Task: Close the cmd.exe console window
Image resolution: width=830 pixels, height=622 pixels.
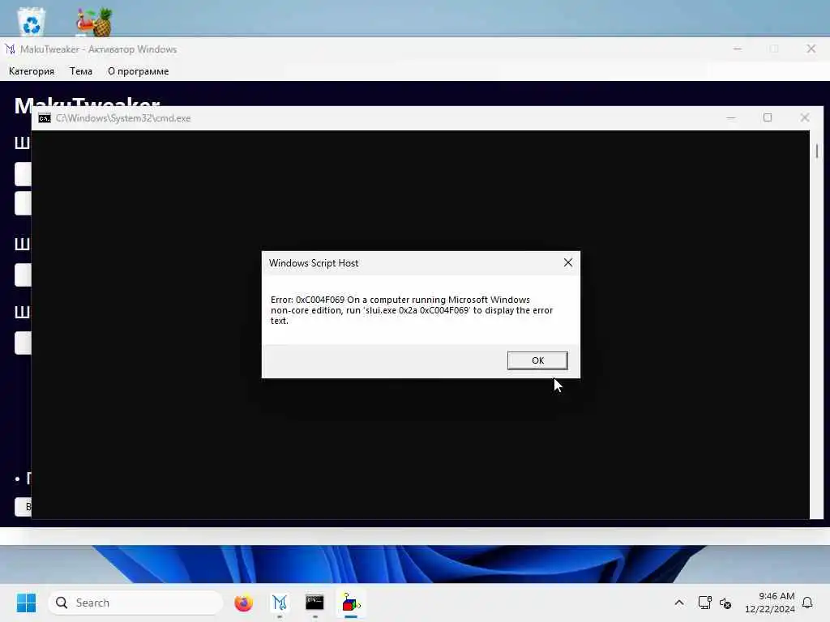Action: [x=805, y=118]
